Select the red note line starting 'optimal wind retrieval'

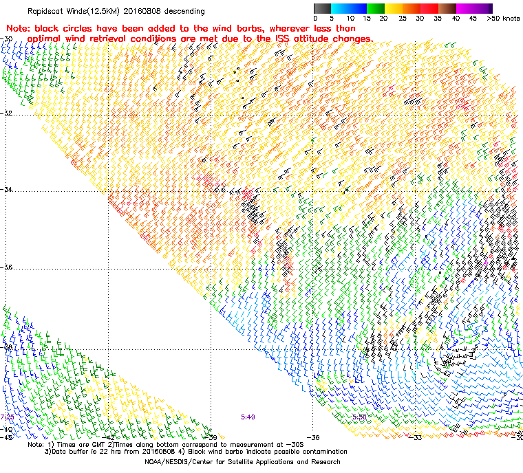click(x=200, y=38)
